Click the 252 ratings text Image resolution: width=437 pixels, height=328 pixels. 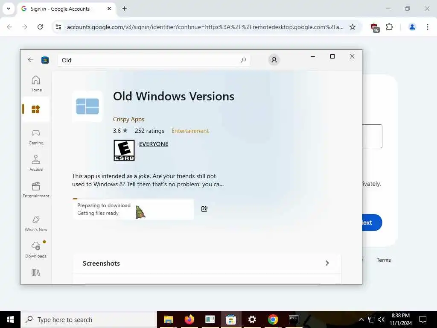[x=149, y=131]
